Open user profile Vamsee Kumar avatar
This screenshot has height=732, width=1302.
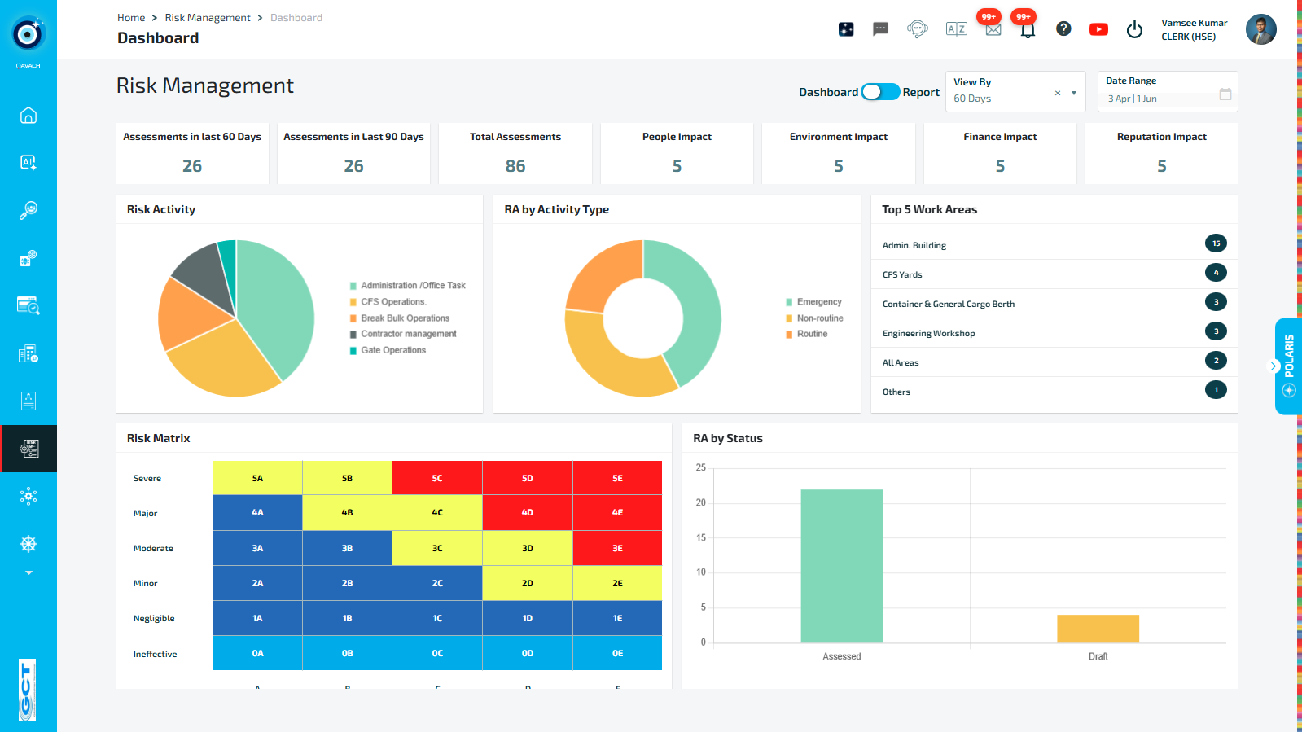(1260, 30)
